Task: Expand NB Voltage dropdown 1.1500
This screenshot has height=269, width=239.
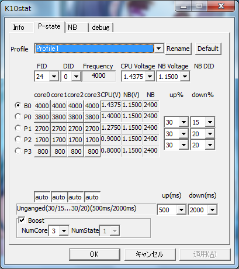Action: [x=173, y=77]
